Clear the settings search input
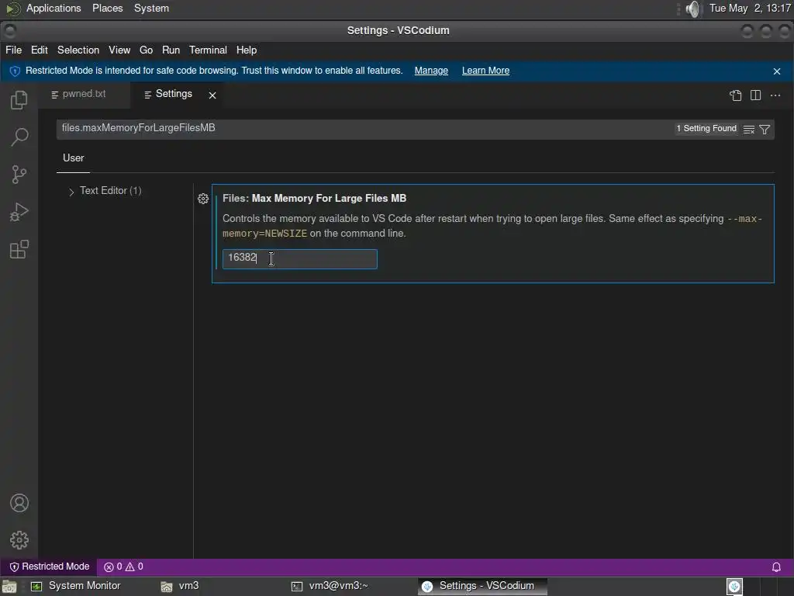794x596 pixels. click(749, 130)
